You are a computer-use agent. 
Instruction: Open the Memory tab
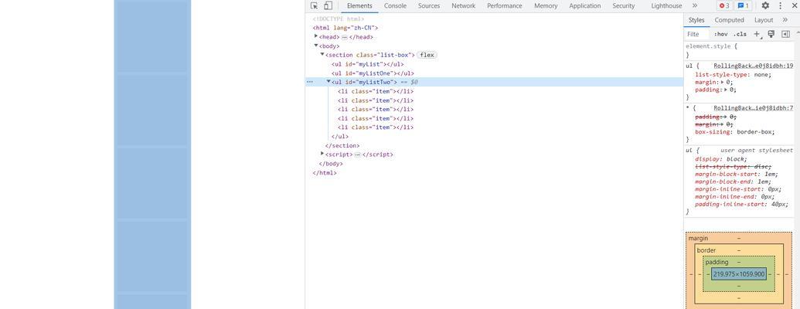[546, 5]
